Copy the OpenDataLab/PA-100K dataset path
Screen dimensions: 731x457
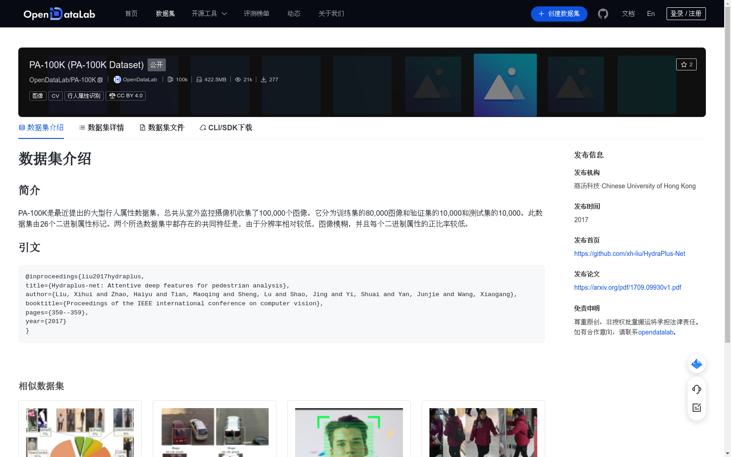point(100,80)
